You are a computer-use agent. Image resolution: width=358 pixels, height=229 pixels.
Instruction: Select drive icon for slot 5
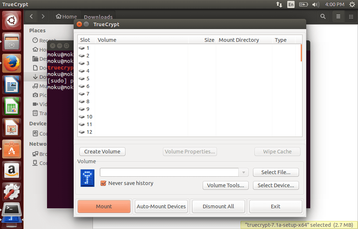coord(82,79)
